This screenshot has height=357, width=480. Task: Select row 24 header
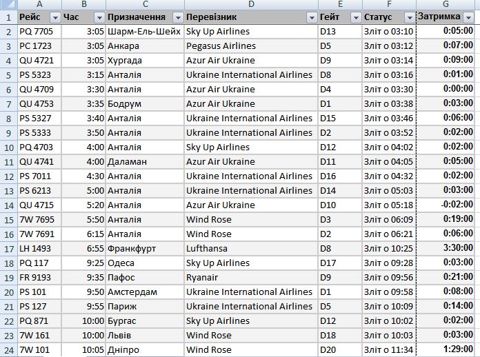coord(8,350)
